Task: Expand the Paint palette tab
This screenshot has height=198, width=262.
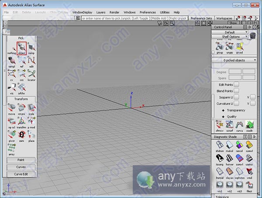Action: point(21,160)
